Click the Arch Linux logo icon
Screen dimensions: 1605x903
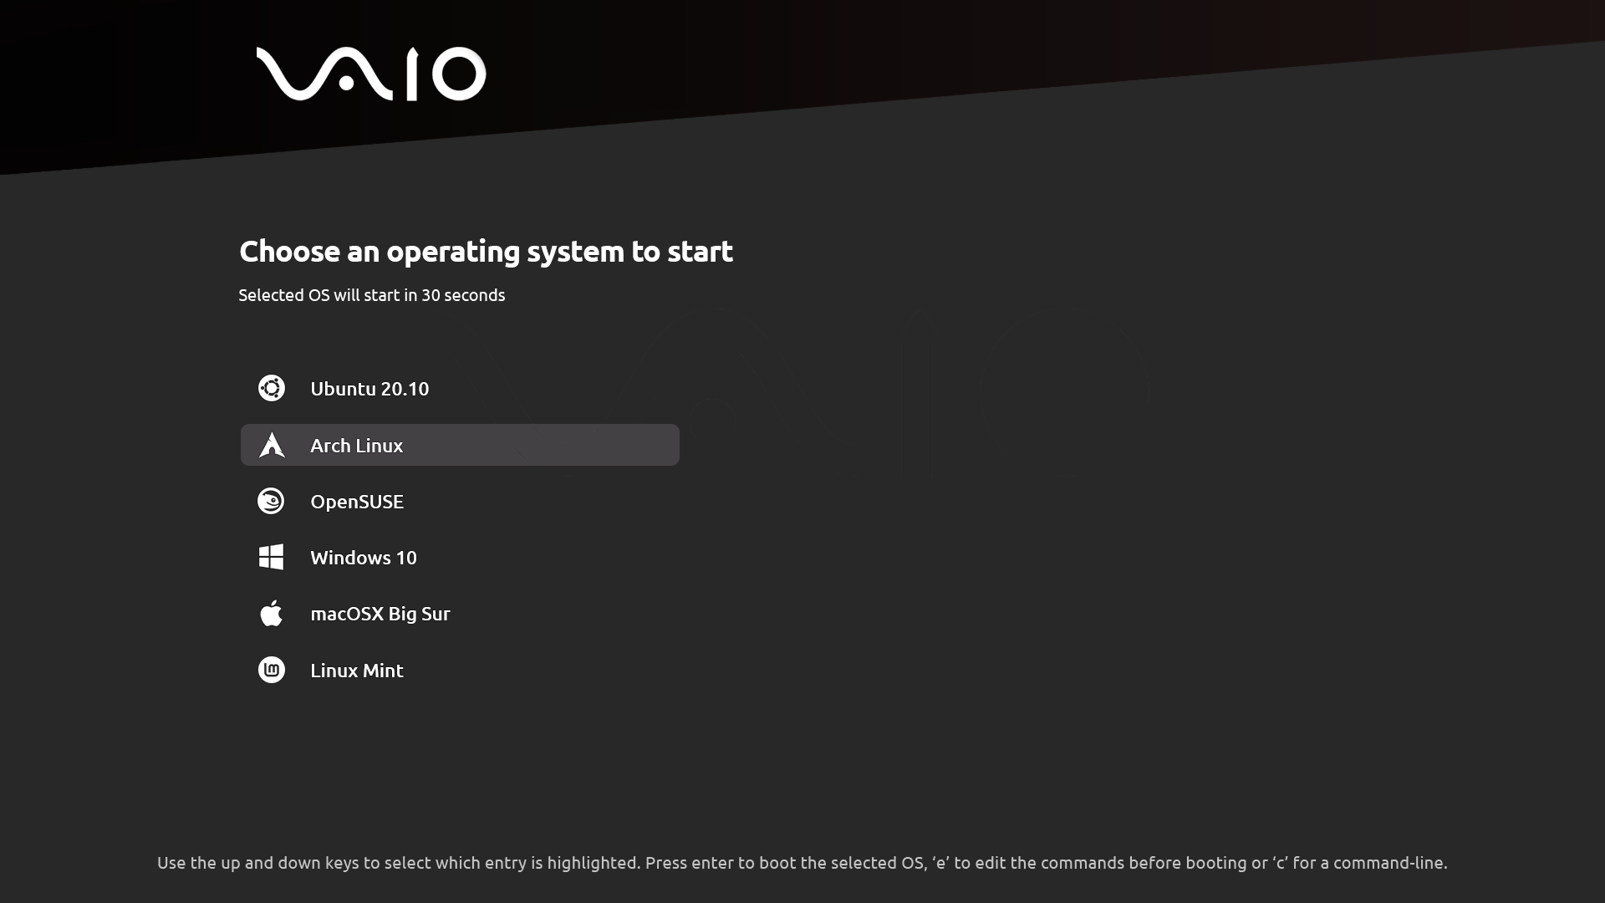click(272, 445)
